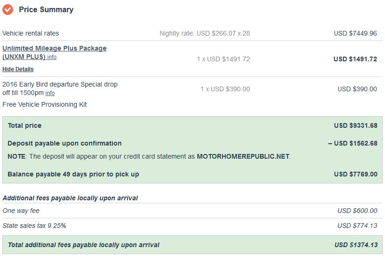Click the One way fee row label
The image size is (385, 256).
(x=21, y=211)
